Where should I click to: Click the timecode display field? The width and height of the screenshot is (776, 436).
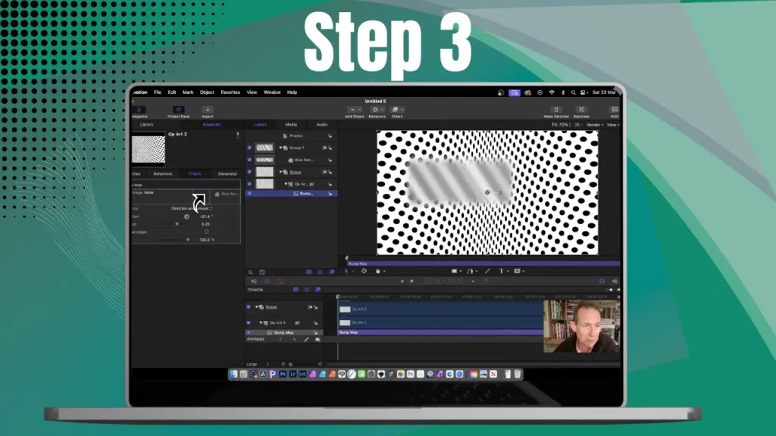(443, 282)
